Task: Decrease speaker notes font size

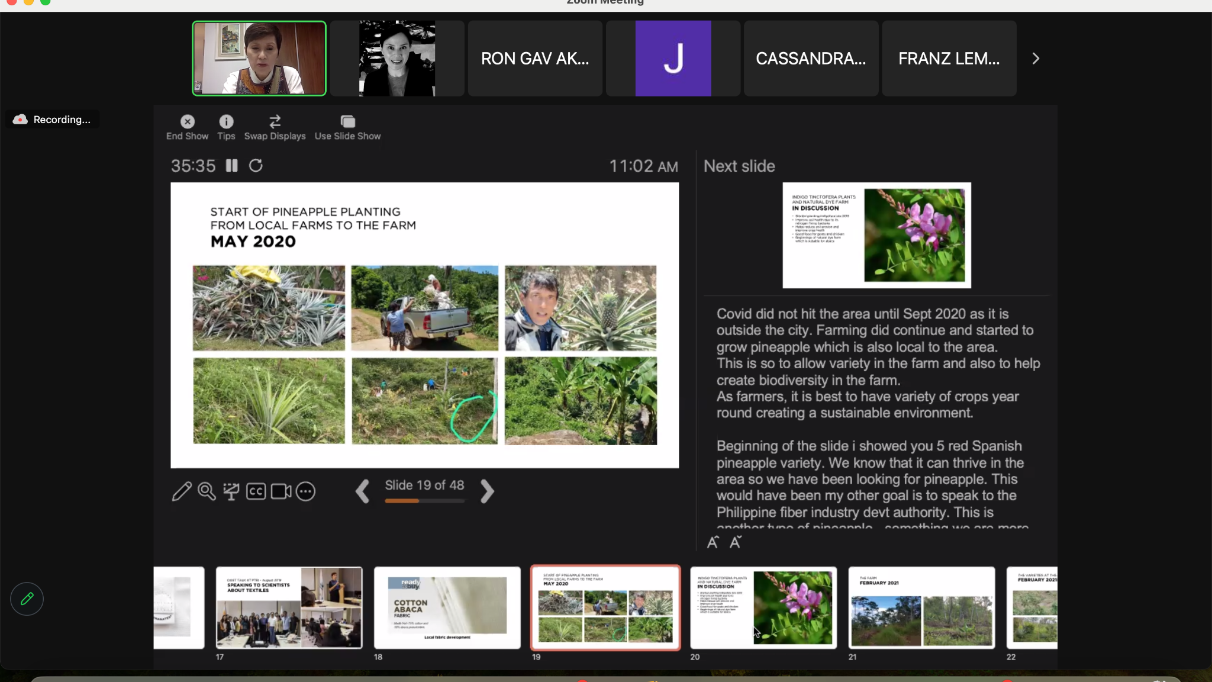Action: pos(736,542)
